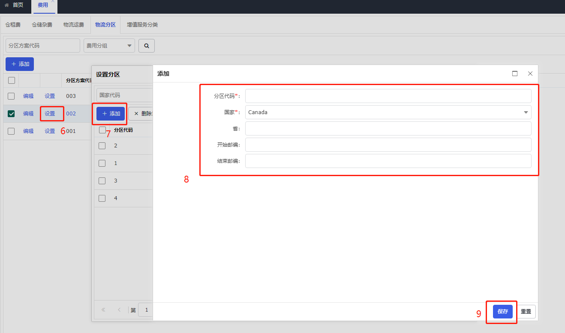Image resolution: width=565 pixels, height=333 pixels.
Task: Select the 费用 tab
Action: point(43,5)
